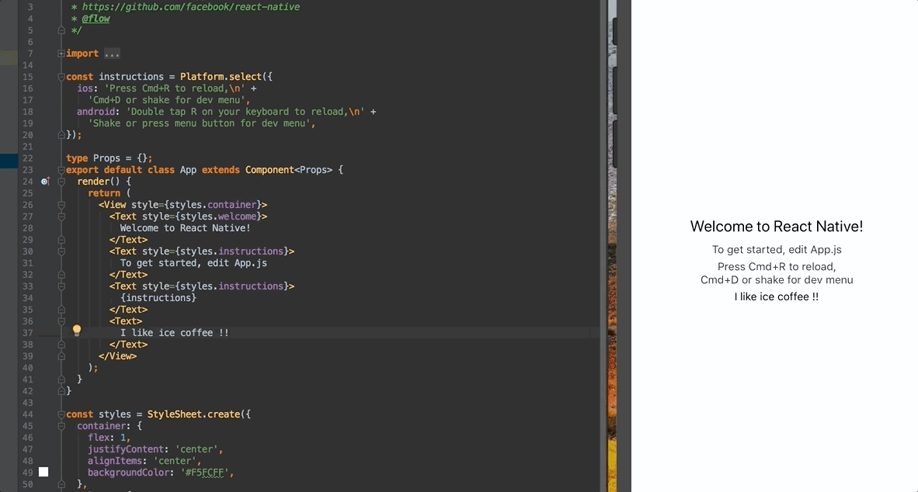The image size is (918, 492).
Task: Click the android string 'Double tap R on your keyboard'
Action: point(245,112)
